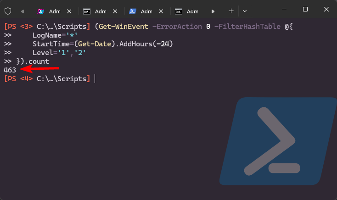
Task: Switch to the first Adm tab label
Action: tap(55, 11)
